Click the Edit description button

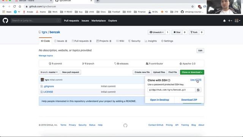click(200, 51)
